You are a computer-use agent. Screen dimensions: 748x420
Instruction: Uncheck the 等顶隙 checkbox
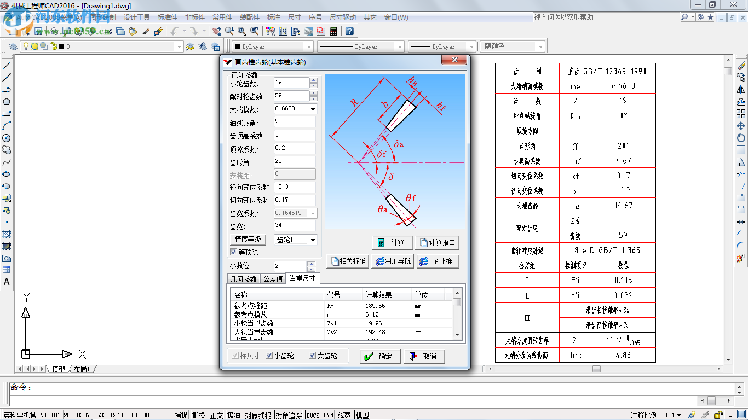234,252
